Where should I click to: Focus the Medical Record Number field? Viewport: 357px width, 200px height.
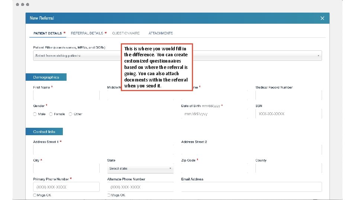pos(289,95)
